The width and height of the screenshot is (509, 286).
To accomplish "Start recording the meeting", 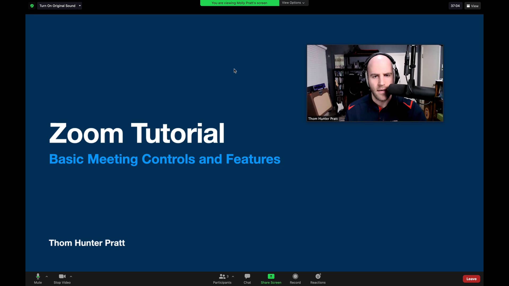I will pos(295,279).
